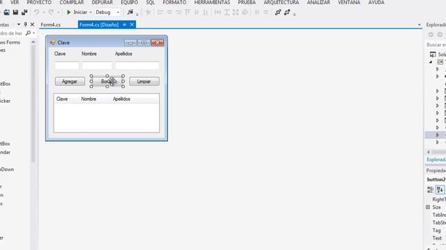The width and height of the screenshot is (446, 250).
Task: Open the VER menu
Action: tap(15, 3)
